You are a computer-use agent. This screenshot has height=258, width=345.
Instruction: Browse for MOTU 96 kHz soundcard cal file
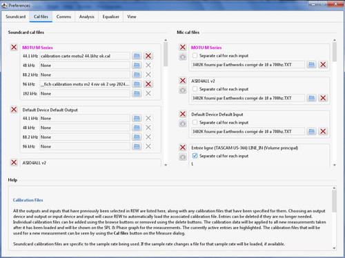(x=137, y=84)
